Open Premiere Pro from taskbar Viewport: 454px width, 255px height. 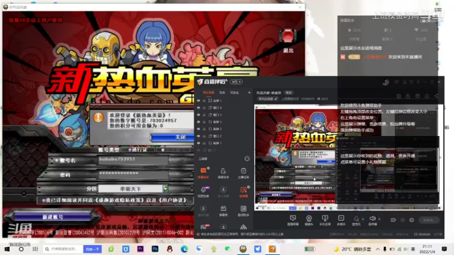click(x=140, y=249)
